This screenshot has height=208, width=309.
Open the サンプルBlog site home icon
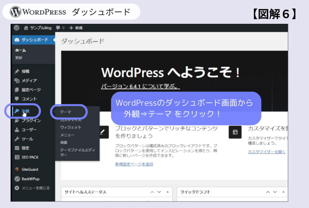26,28
